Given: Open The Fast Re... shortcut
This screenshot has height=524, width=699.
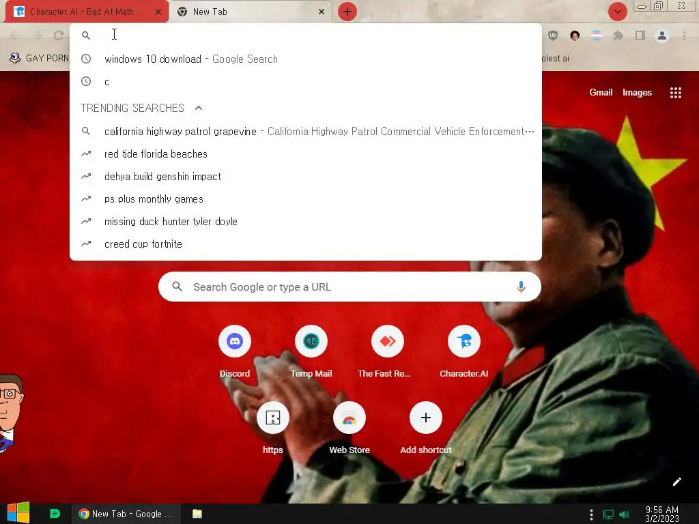Looking at the screenshot, I should (388, 350).
